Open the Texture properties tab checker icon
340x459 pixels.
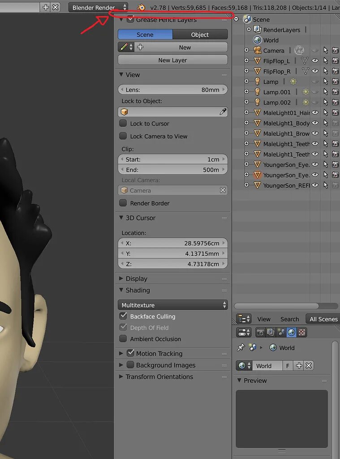pos(302,332)
